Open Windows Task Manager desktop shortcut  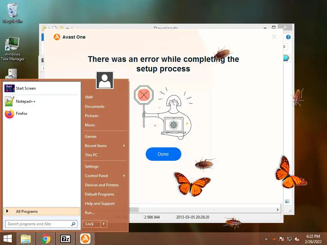pyautogui.click(x=12, y=49)
